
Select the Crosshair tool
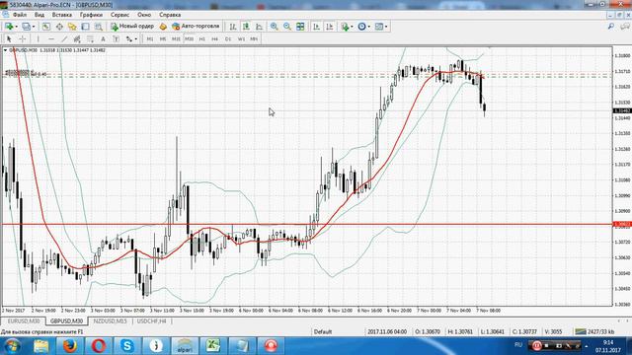(23, 39)
